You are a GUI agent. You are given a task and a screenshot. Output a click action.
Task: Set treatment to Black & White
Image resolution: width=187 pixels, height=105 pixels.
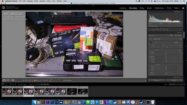click(178, 35)
